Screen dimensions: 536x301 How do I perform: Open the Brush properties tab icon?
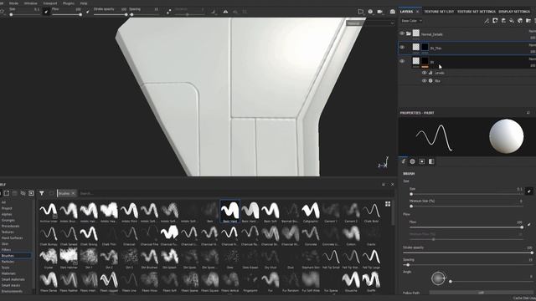click(404, 161)
